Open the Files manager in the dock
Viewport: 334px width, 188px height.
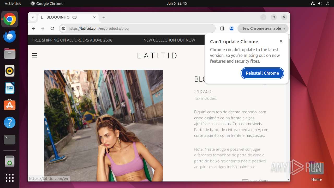coord(10,54)
